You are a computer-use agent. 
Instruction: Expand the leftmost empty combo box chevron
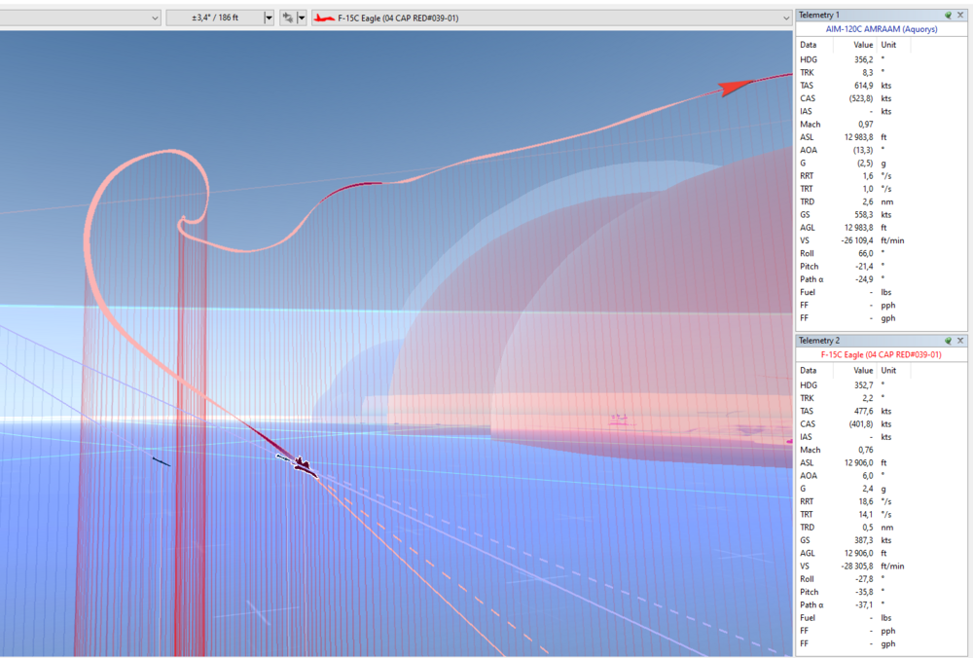point(155,18)
